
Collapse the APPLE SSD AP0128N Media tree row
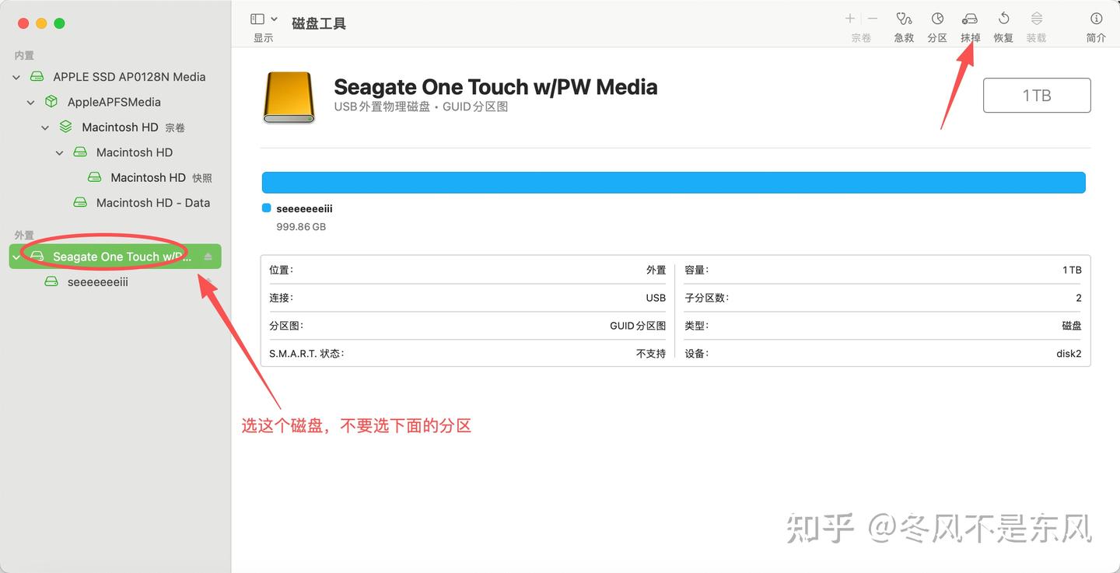pos(16,77)
